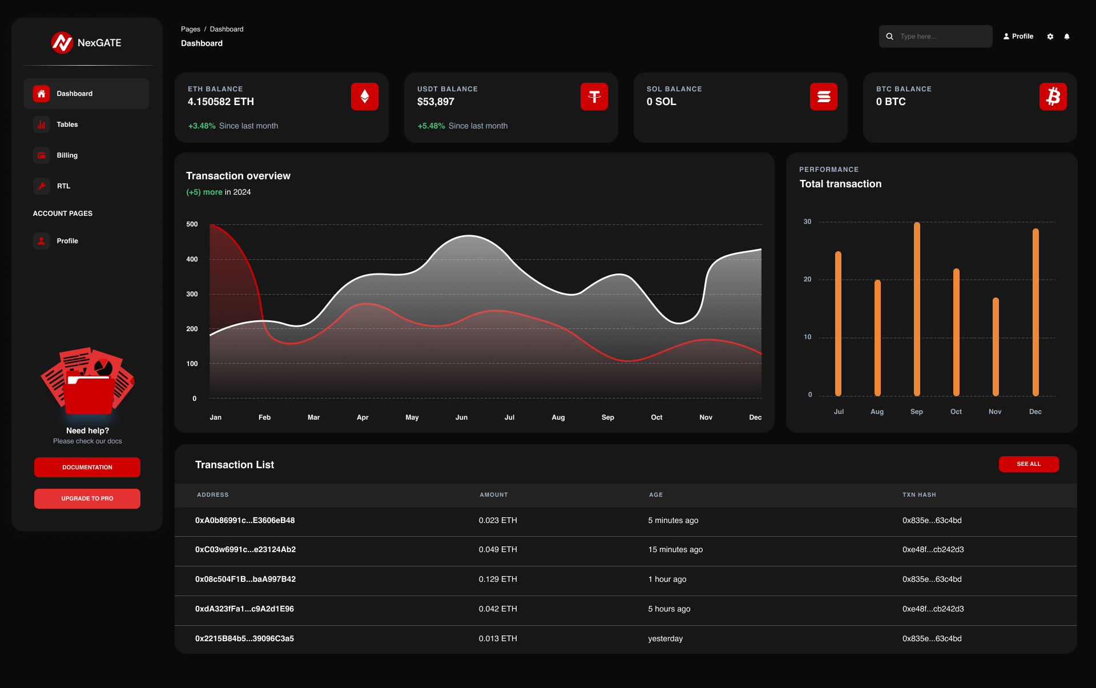Image resolution: width=1096 pixels, height=688 pixels.
Task: Click the +5.48% change on USDT card
Action: click(431, 126)
